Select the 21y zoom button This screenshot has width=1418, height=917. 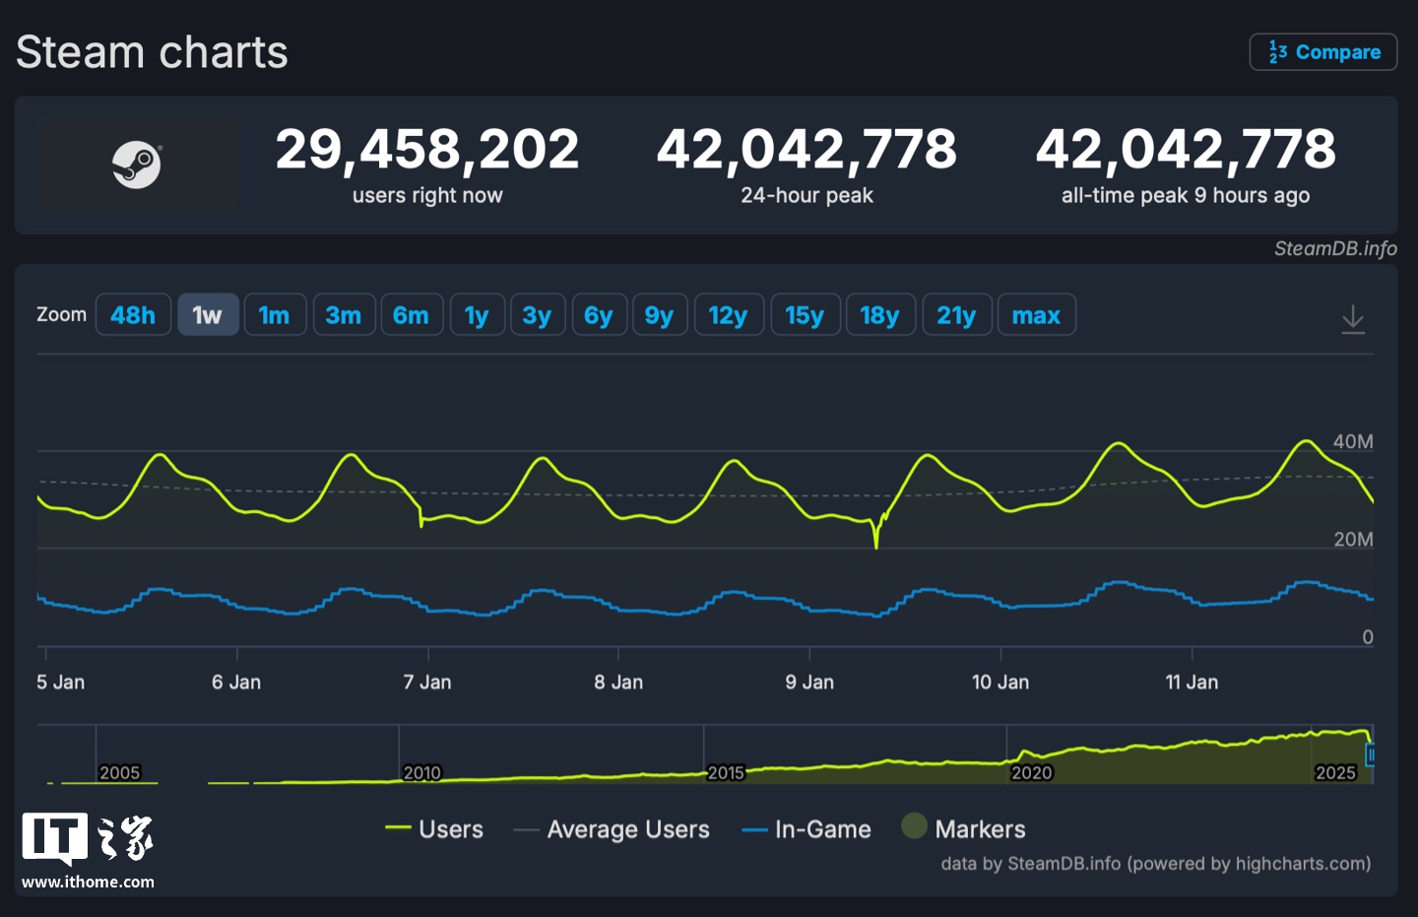[955, 315]
